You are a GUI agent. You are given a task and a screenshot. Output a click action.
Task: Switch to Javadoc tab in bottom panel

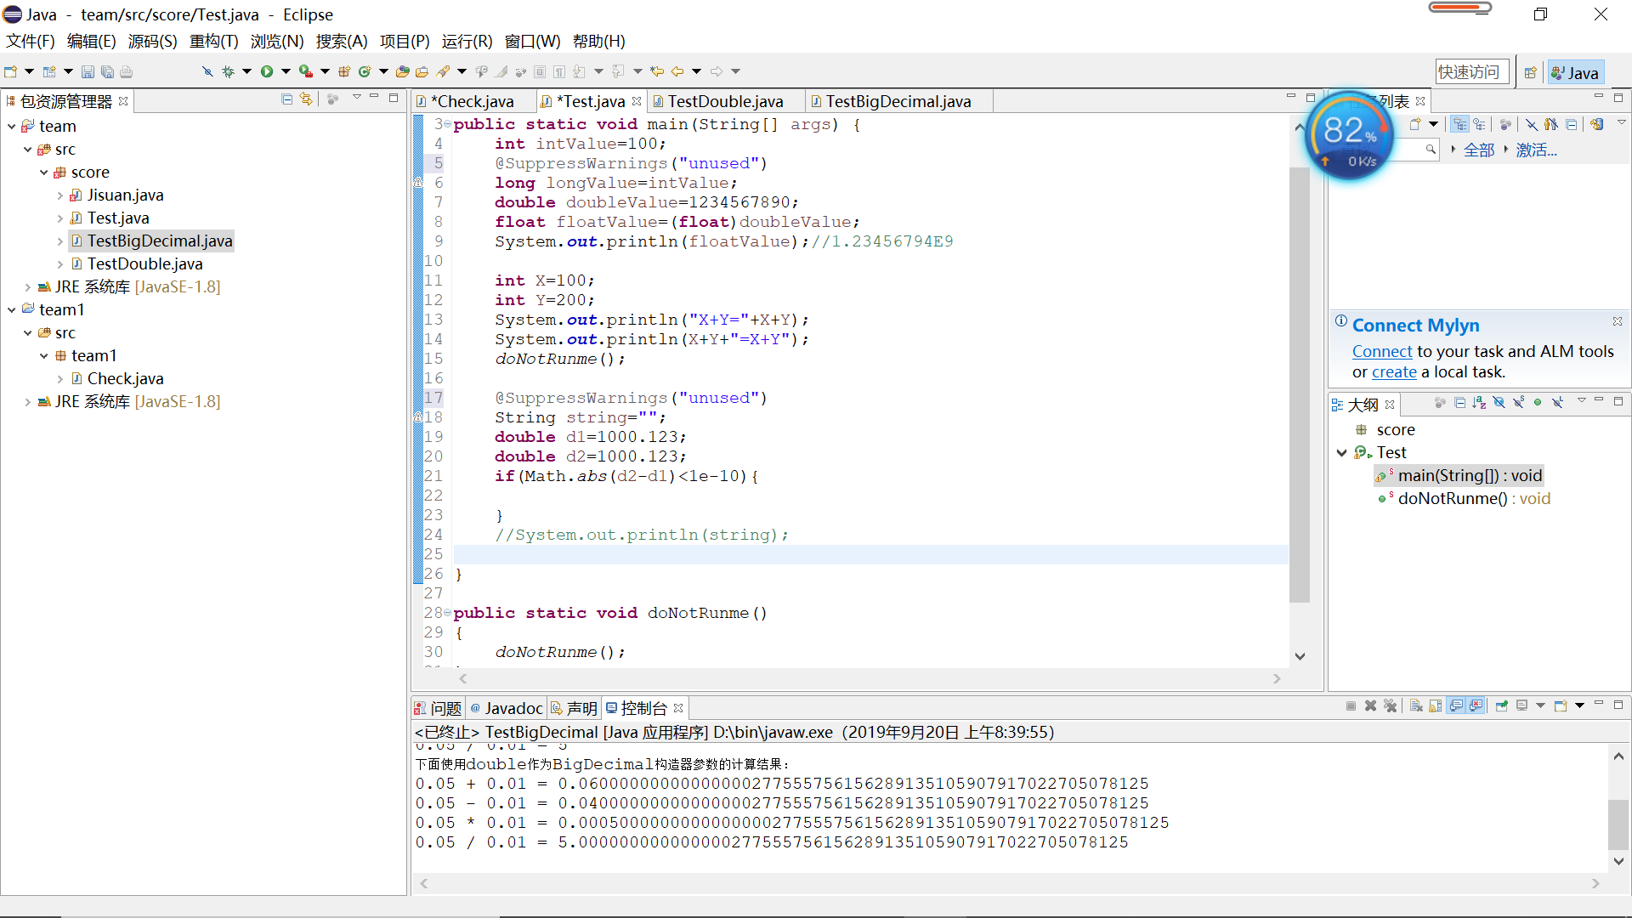coord(507,708)
